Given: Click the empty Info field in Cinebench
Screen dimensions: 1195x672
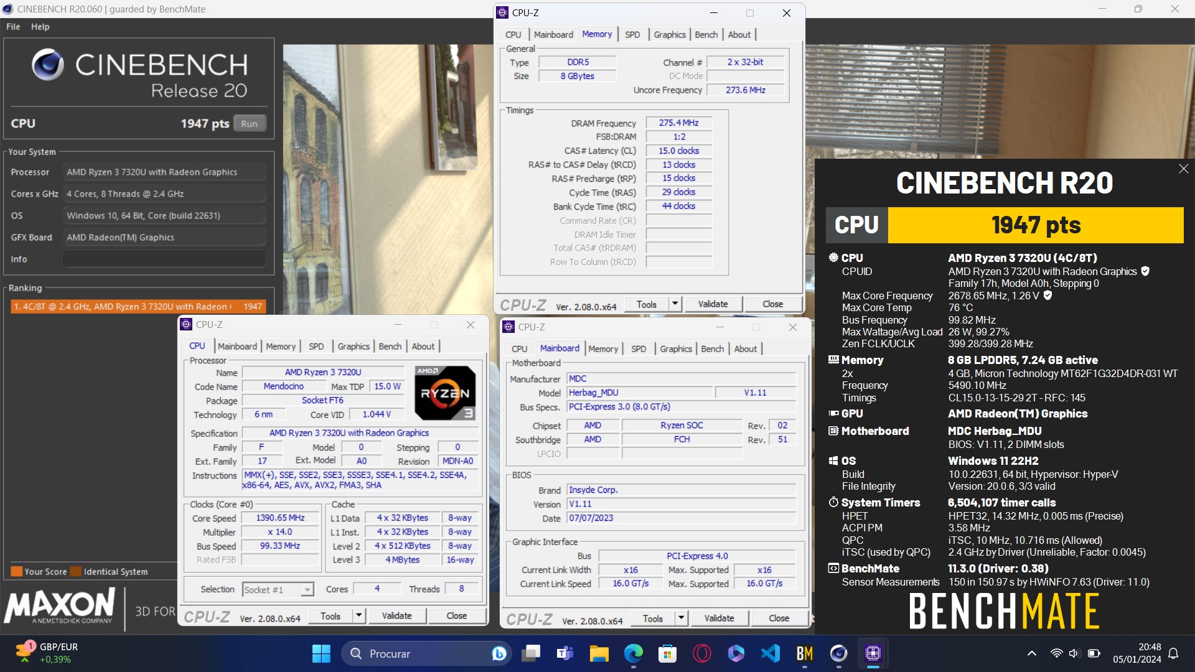Looking at the screenshot, I should tap(164, 259).
